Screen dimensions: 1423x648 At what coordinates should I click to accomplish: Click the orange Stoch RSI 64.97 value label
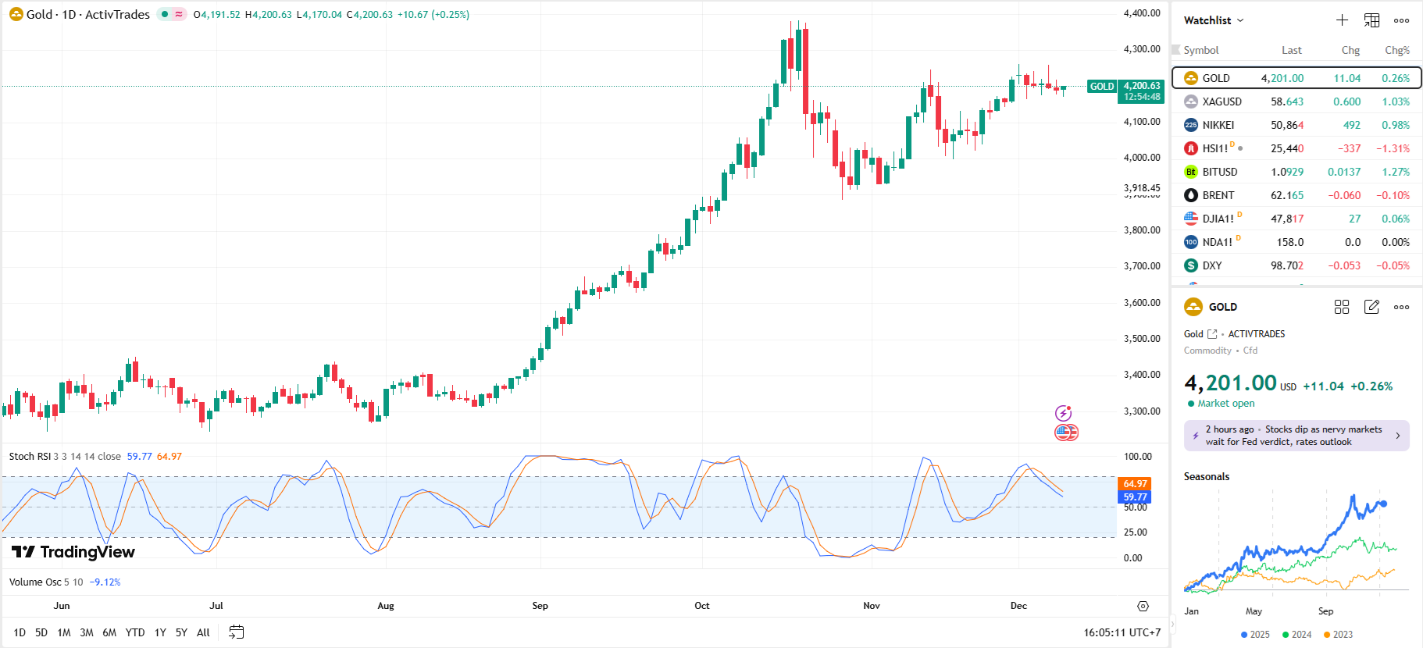click(x=1135, y=484)
